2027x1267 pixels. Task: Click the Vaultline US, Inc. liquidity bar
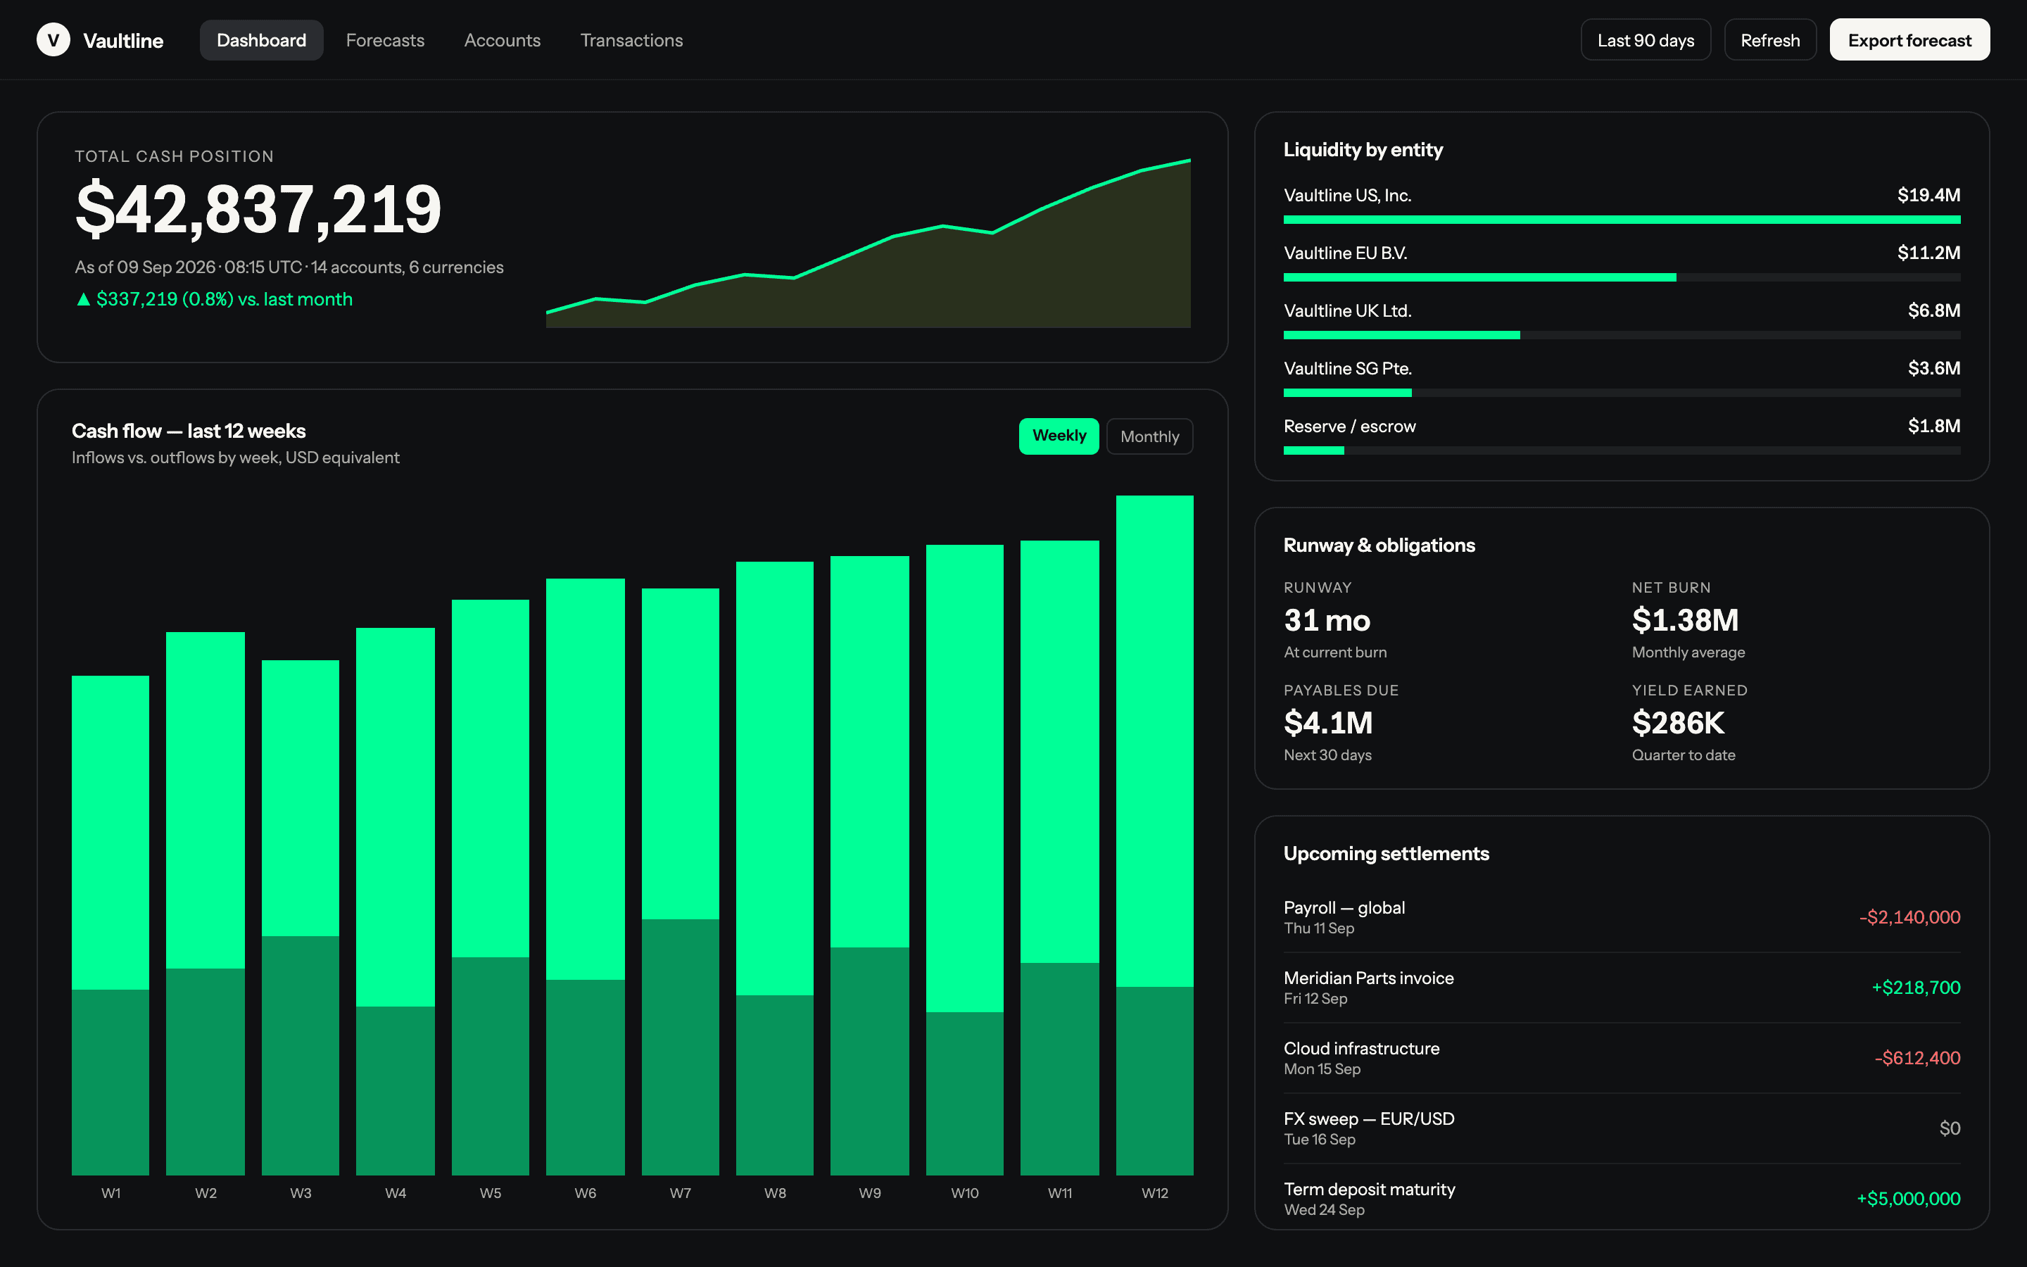point(1622,220)
